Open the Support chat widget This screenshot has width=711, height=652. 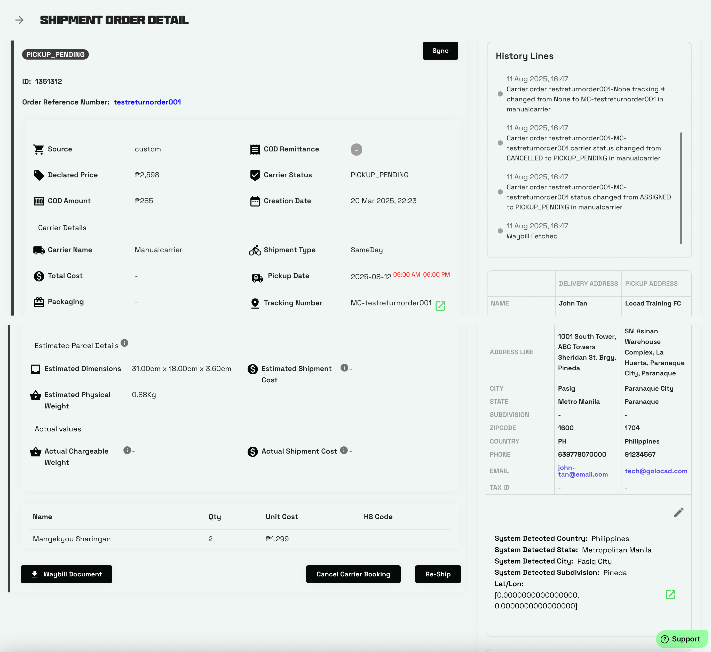coord(681,639)
